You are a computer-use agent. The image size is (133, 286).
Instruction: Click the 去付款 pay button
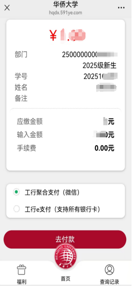pos(65,239)
